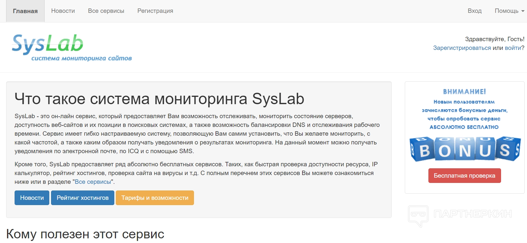Click the "Кому полезен этот сервис" heading
Viewport: 527px width, 243px height.
pyautogui.click(x=85, y=234)
